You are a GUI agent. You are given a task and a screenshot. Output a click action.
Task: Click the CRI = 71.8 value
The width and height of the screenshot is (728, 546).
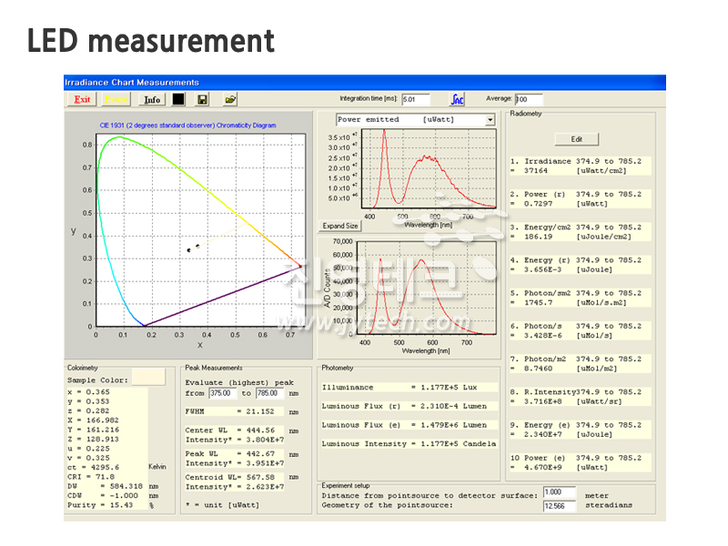pyautogui.click(x=91, y=477)
